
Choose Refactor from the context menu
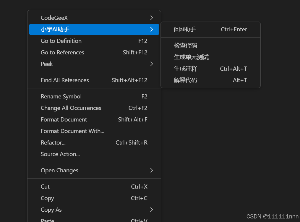[53, 142]
